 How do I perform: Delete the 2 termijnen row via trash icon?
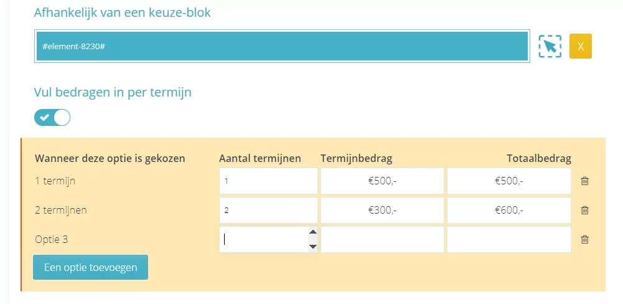click(584, 210)
